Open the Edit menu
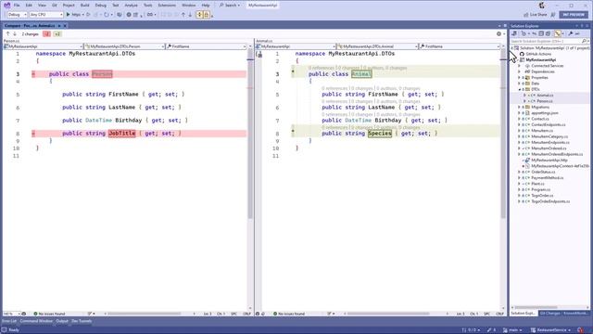 29,6
